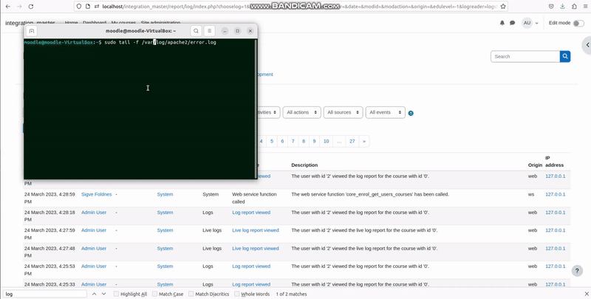This screenshot has width=591, height=299.
Task: Open Admin User link in 4:28:18 row
Action: 94,213
